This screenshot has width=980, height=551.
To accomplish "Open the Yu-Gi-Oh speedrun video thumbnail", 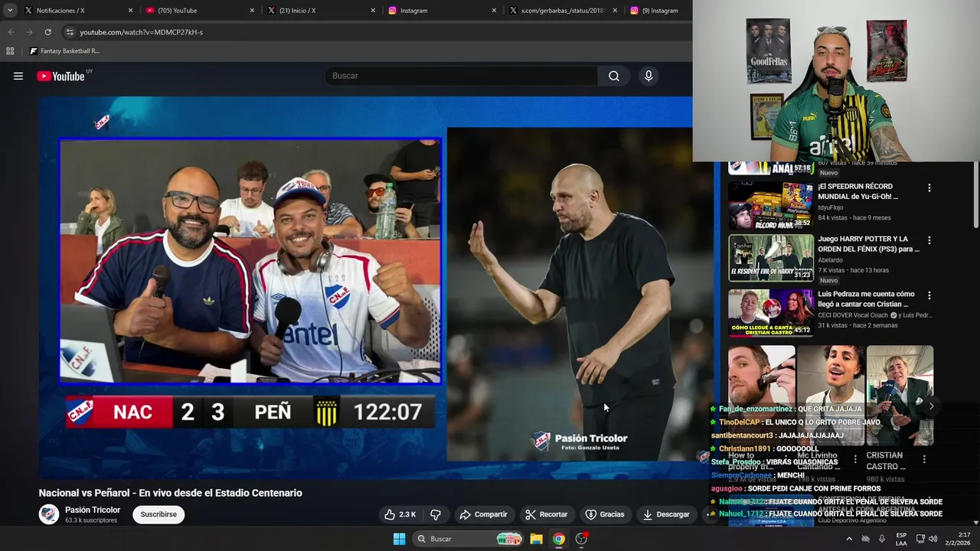I will tap(770, 205).
